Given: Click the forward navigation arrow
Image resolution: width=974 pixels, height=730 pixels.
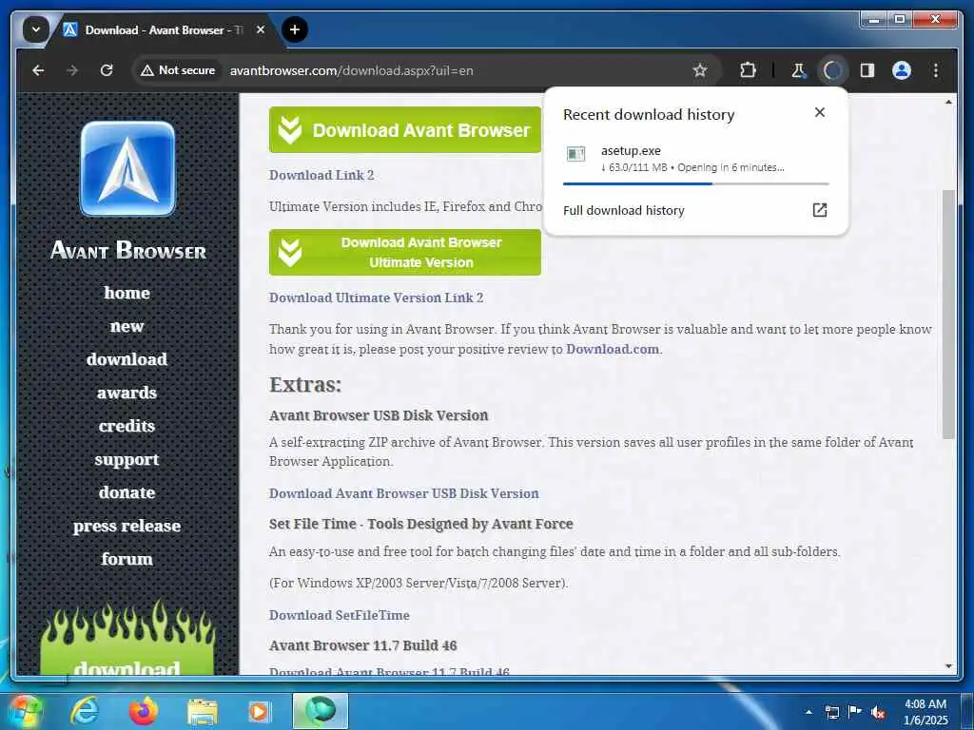Looking at the screenshot, I should [72, 70].
